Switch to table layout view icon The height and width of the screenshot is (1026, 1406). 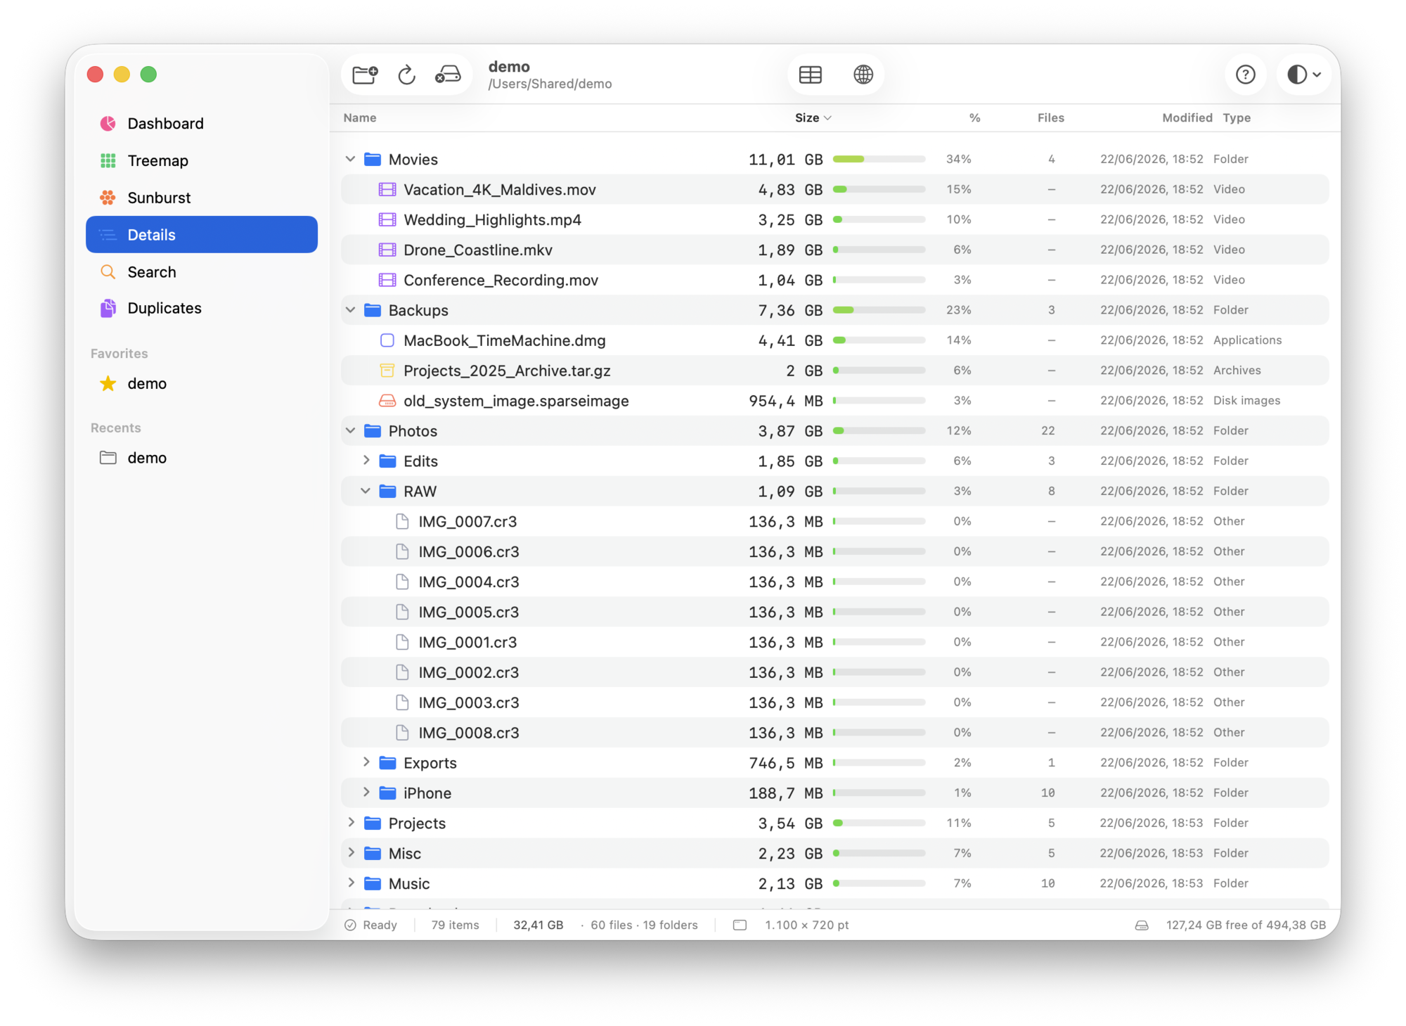pyautogui.click(x=810, y=75)
